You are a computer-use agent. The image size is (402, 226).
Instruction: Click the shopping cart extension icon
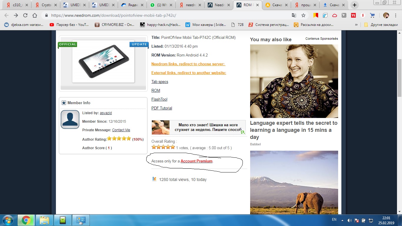tap(372, 15)
